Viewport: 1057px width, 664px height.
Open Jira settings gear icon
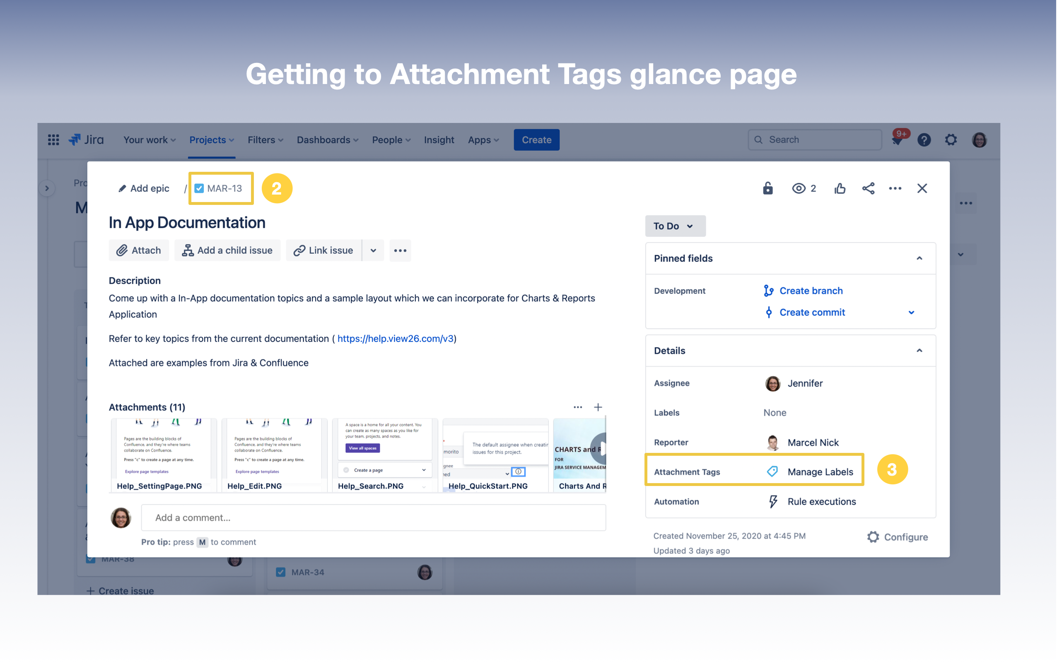[951, 140]
